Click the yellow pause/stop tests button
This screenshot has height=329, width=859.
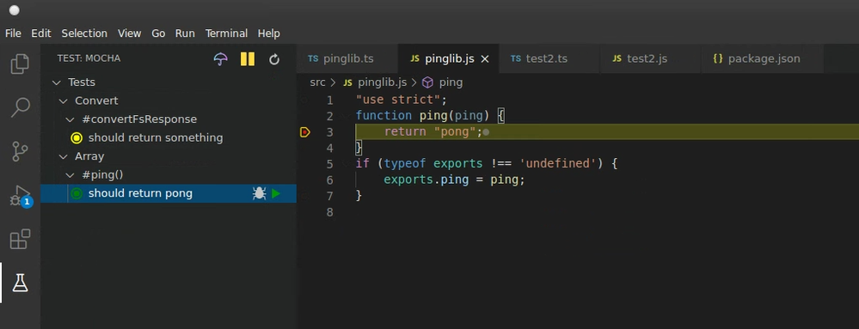[247, 59]
